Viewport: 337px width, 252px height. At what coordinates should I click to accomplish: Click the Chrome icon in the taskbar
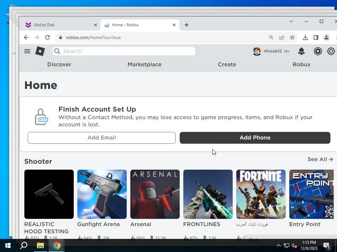click(57, 245)
